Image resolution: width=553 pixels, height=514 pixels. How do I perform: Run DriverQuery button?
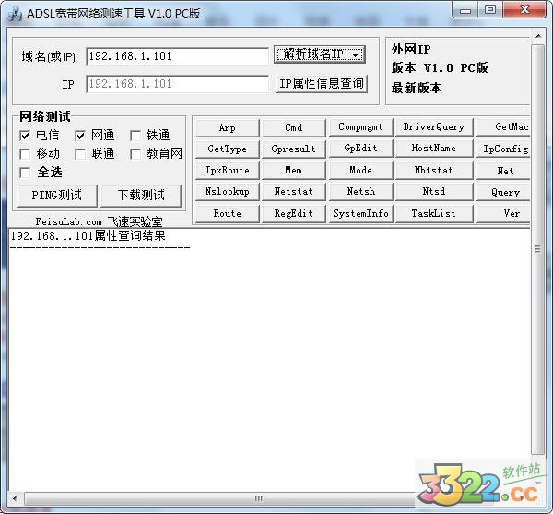(434, 127)
